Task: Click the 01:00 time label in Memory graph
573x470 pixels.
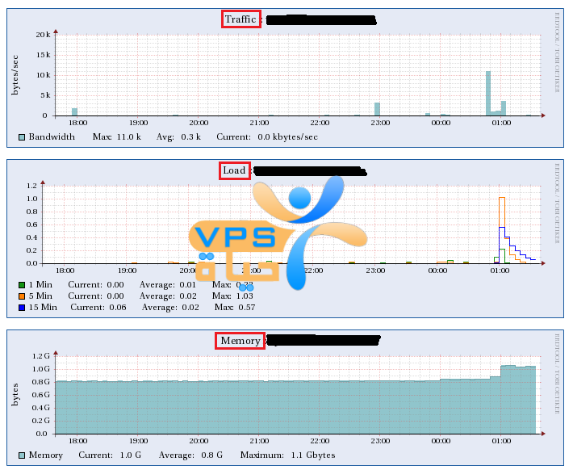Action: 501,441
